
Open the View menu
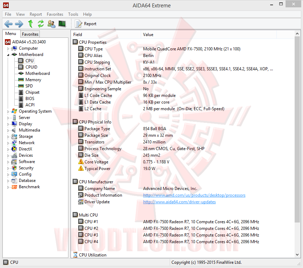(20, 14)
